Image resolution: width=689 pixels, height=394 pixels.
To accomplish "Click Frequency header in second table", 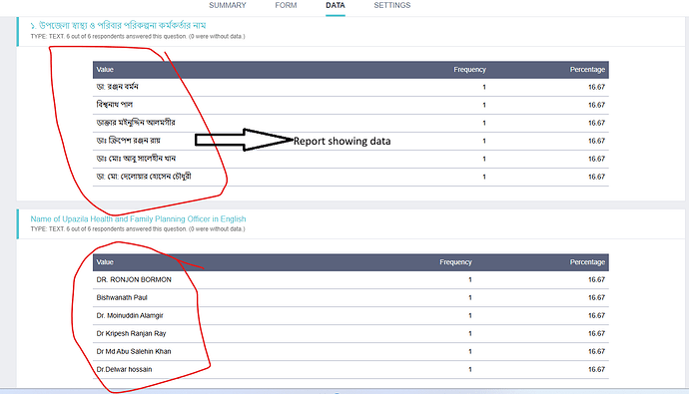I will pyautogui.click(x=455, y=262).
